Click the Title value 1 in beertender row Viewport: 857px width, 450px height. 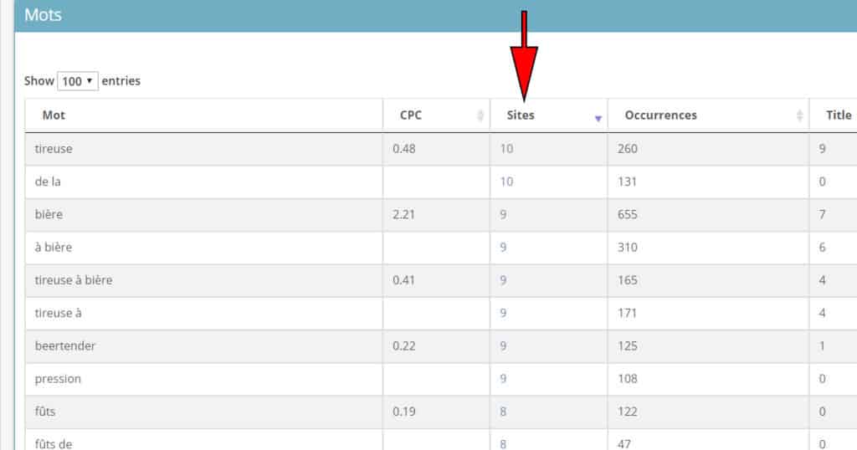coord(822,345)
